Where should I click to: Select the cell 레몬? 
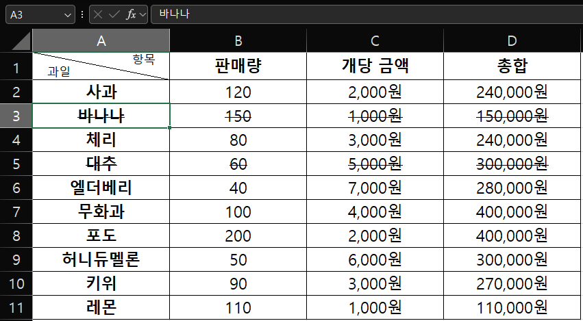coord(101,307)
